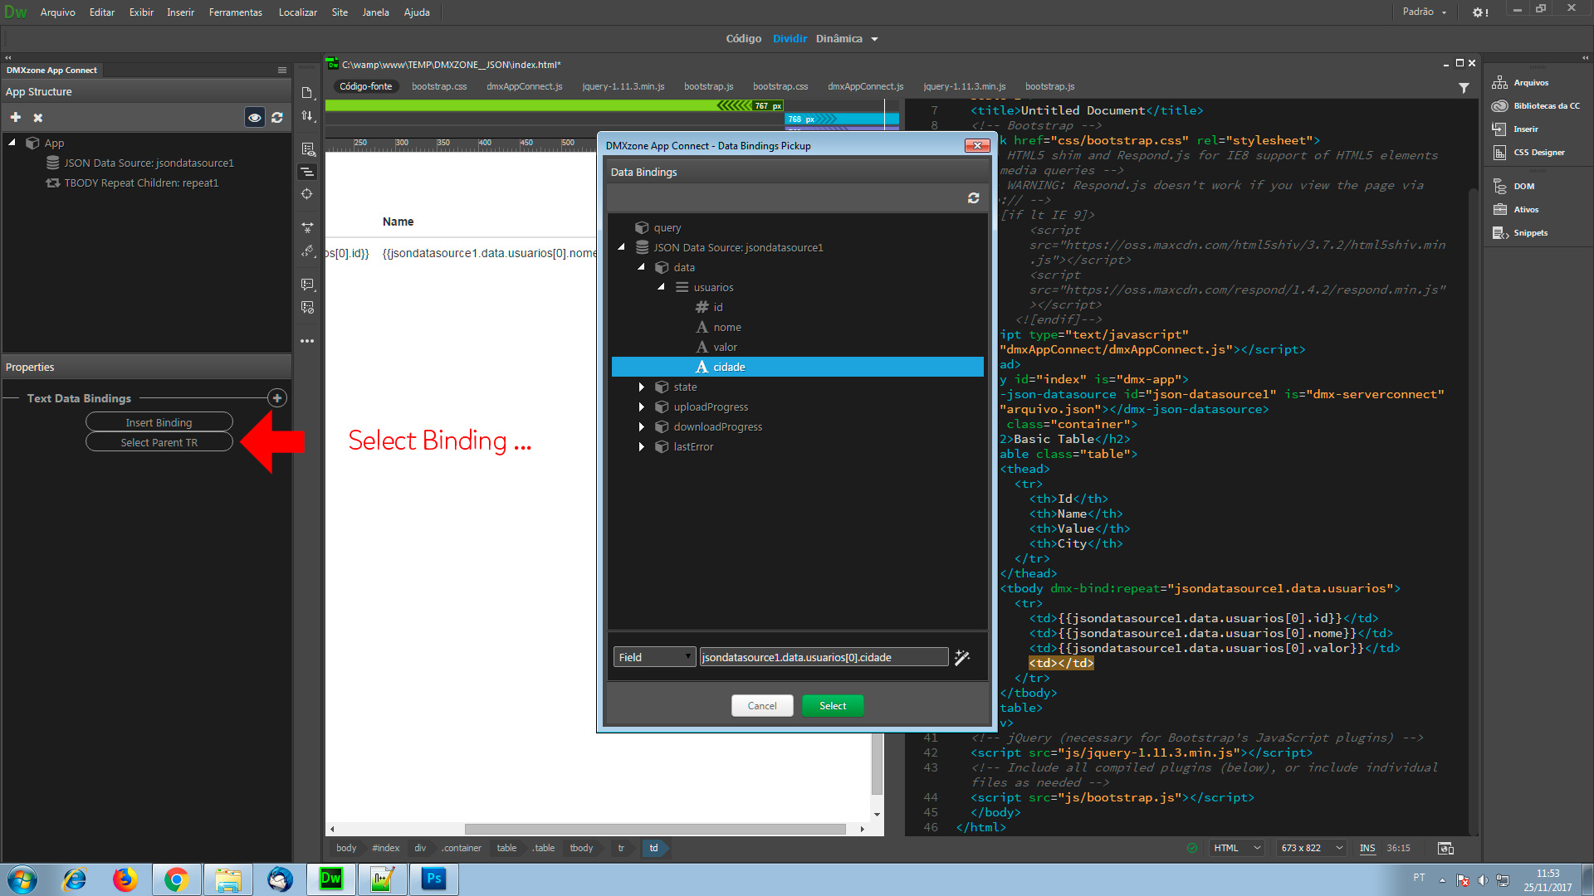Image resolution: width=1594 pixels, height=896 pixels.
Task: Open the DOM panel
Action: (1514, 187)
